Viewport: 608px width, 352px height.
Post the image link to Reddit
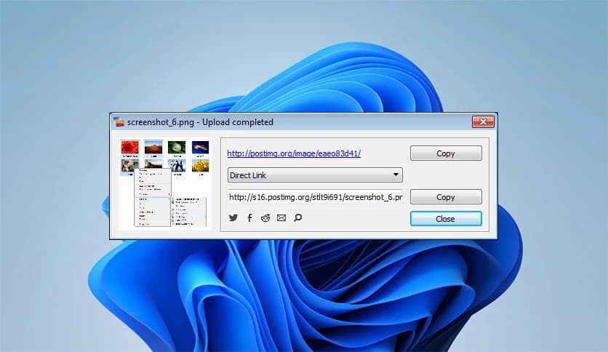click(x=265, y=218)
